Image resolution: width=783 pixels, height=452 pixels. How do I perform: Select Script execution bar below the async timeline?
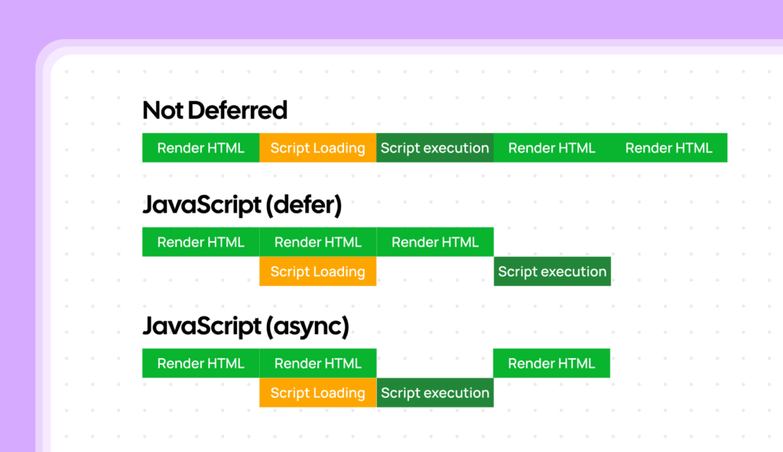(x=434, y=392)
